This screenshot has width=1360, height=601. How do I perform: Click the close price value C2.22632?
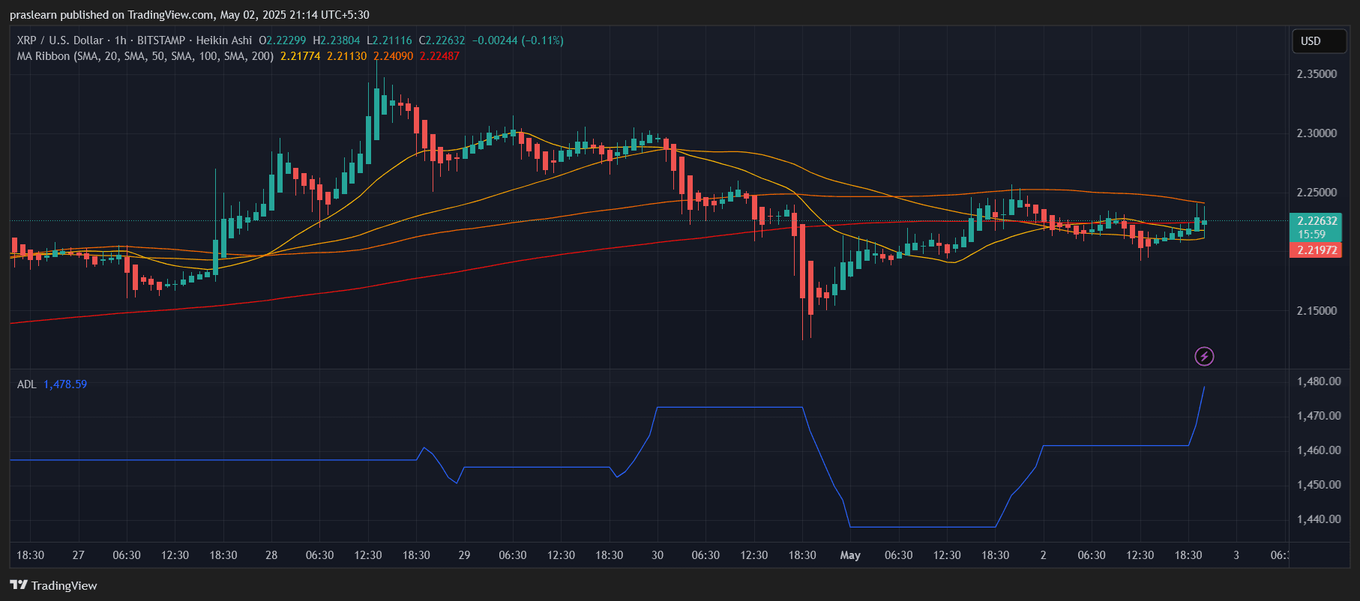click(x=442, y=40)
